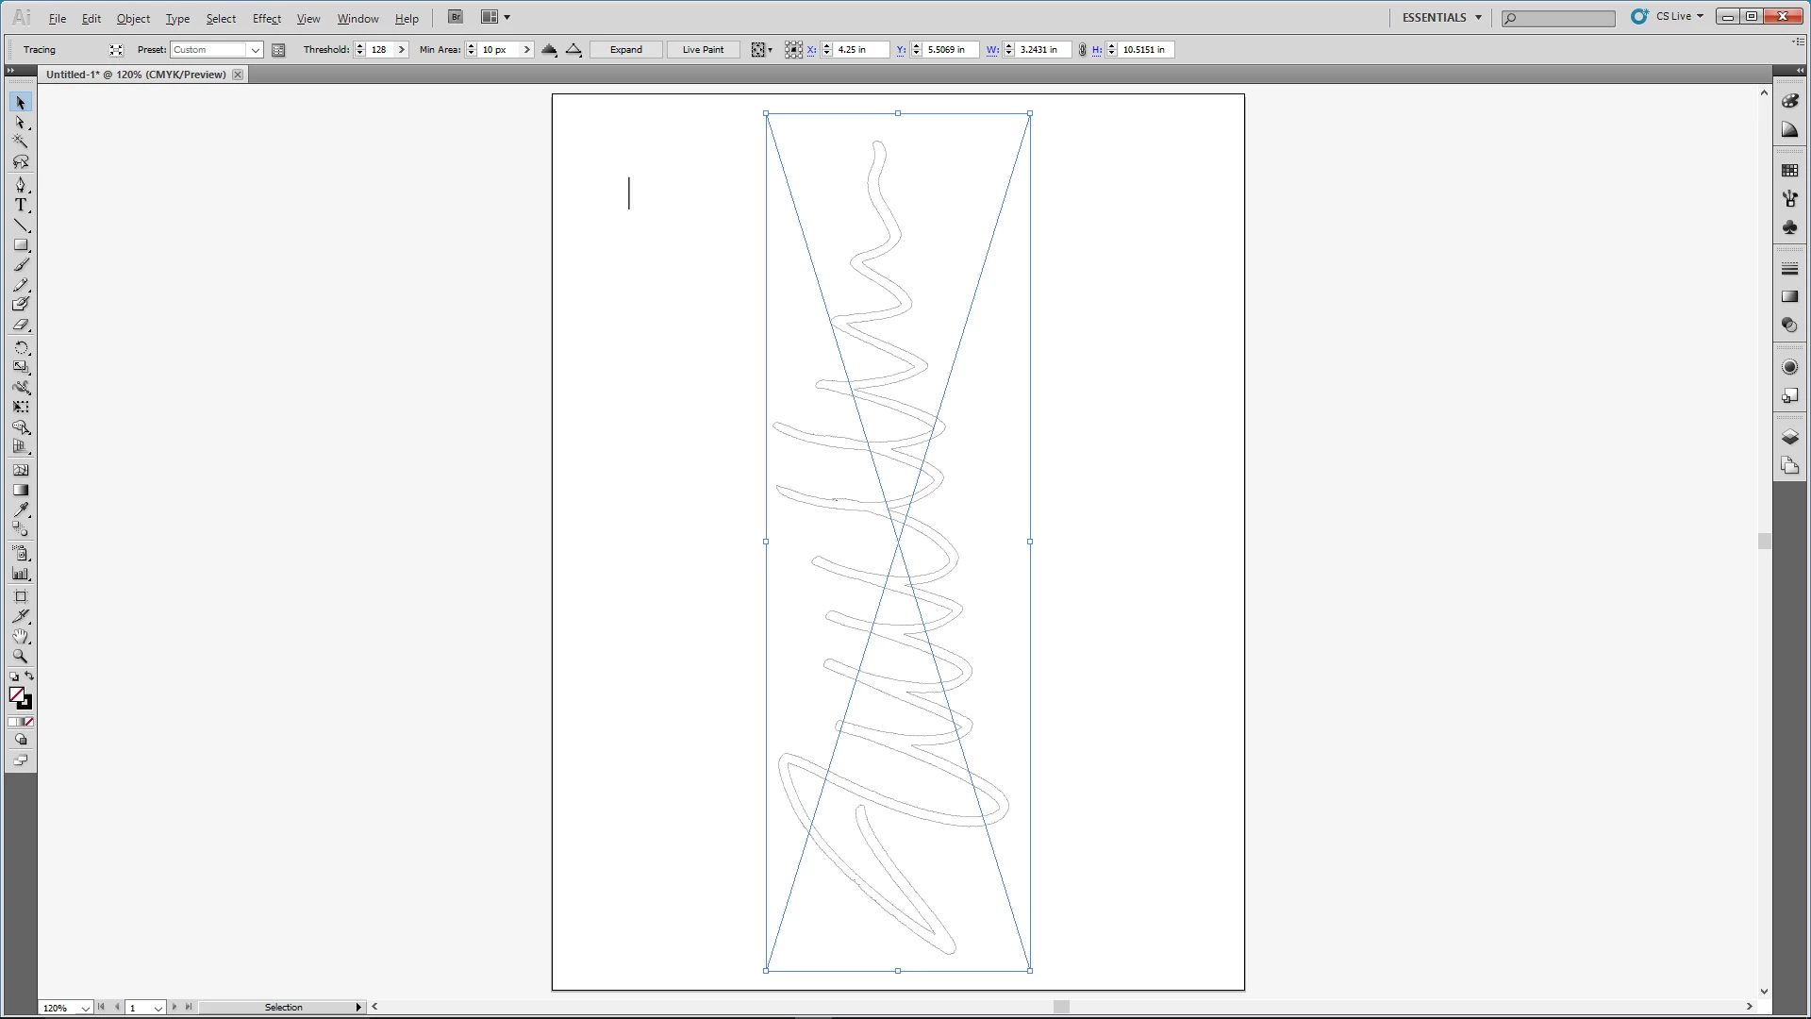Open the Layers panel icon
The height and width of the screenshot is (1019, 1811).
pos(1789,438)
